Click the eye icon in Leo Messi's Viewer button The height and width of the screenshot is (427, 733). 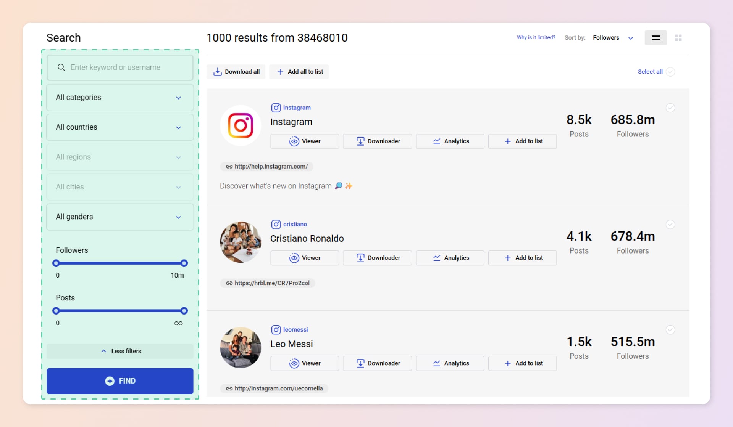pyautogui.click(x=294, y=363)
